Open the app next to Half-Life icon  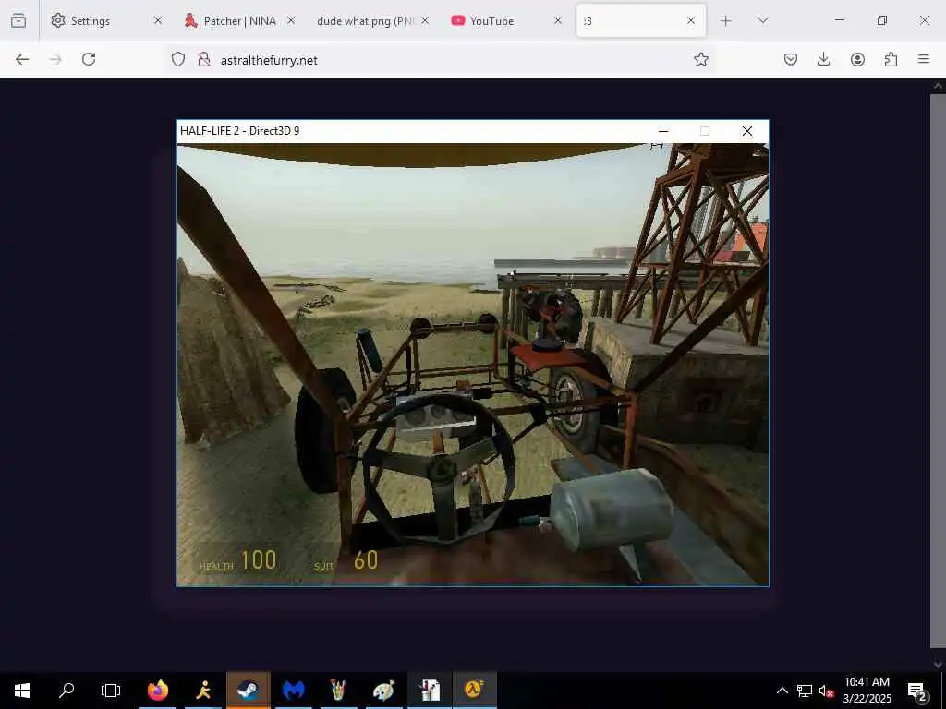pos(430,691)
